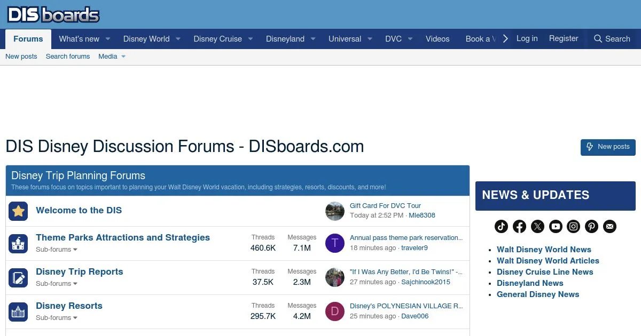Open the X (Twitter) social icon
This screenshot has width=641, height=336.
pos(537,227)
